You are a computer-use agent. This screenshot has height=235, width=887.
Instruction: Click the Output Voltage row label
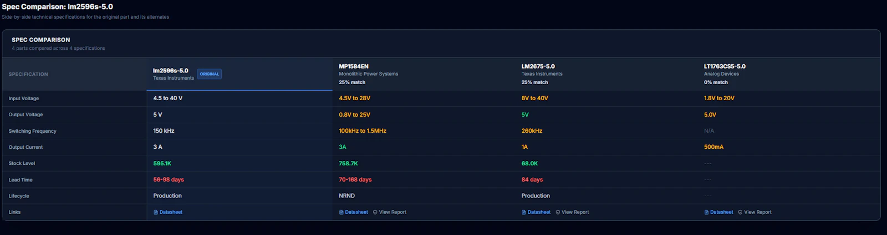tap(26, 114)
